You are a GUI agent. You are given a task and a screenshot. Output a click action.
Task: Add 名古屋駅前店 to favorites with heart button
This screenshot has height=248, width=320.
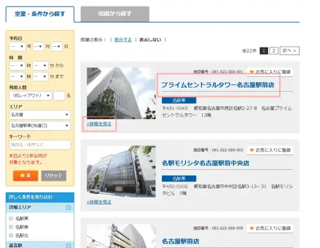coord(270,228)
